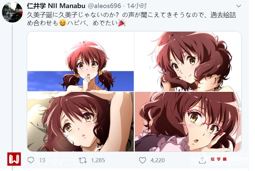
Task: Click the red W logo icon
Action: coord(14,159)
